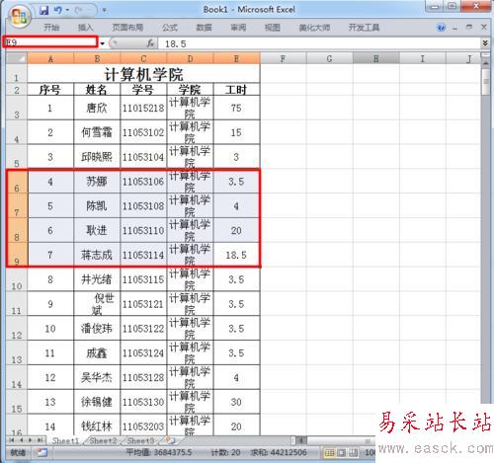The width and height of the screenshot is (494, 463).
Task: Select row 3 header
Action: point(17,108)
